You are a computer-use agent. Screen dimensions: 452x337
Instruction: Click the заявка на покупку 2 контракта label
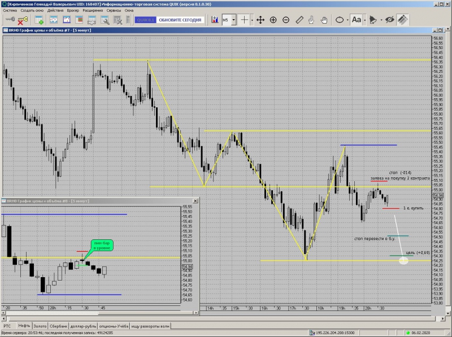(400, 178)
